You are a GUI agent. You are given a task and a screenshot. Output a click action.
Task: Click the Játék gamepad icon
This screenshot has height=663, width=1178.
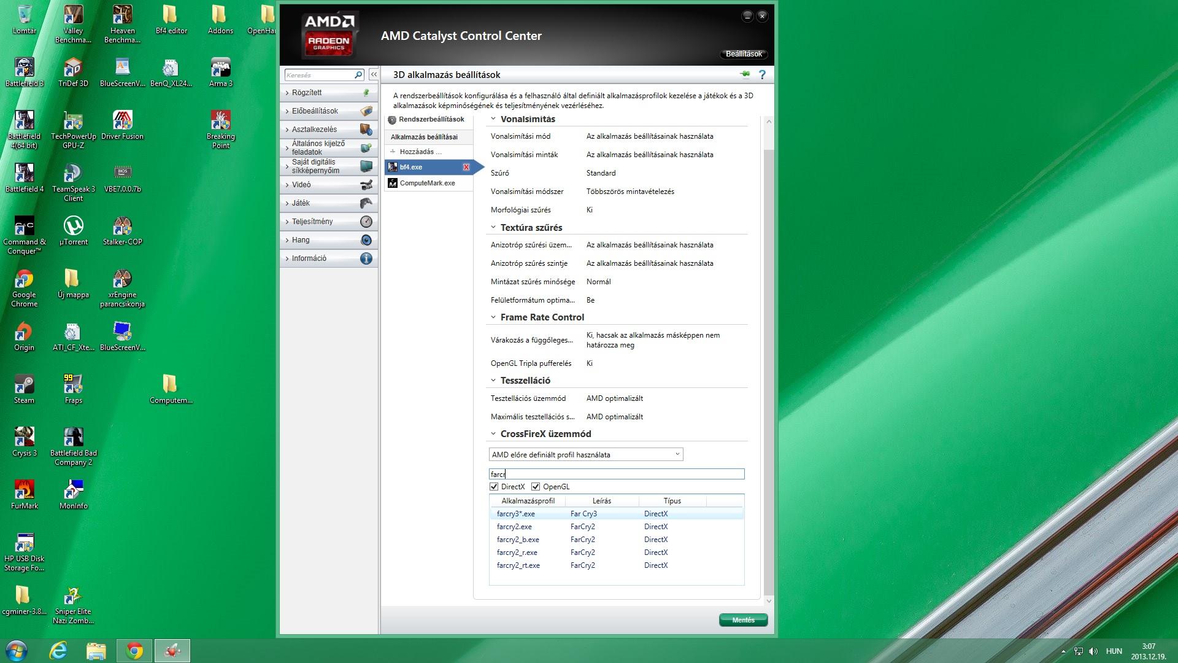366,203
